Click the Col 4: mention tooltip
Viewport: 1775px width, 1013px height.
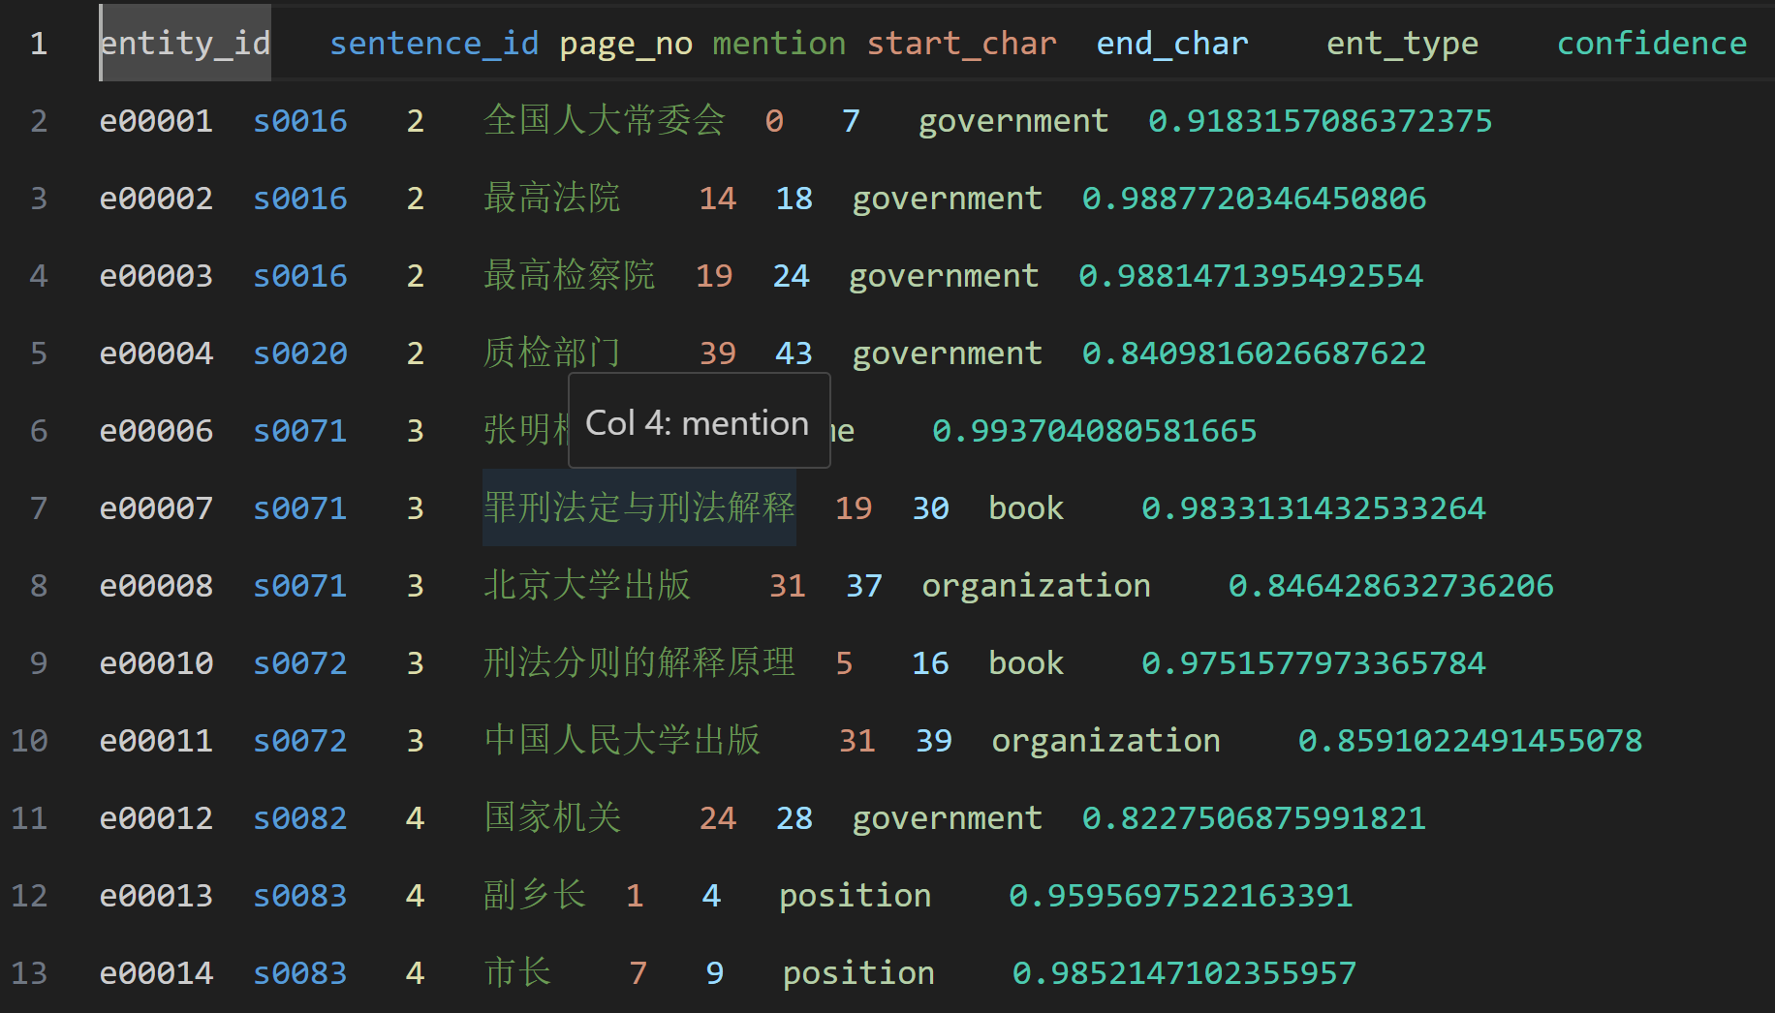[x=698, y=421]
